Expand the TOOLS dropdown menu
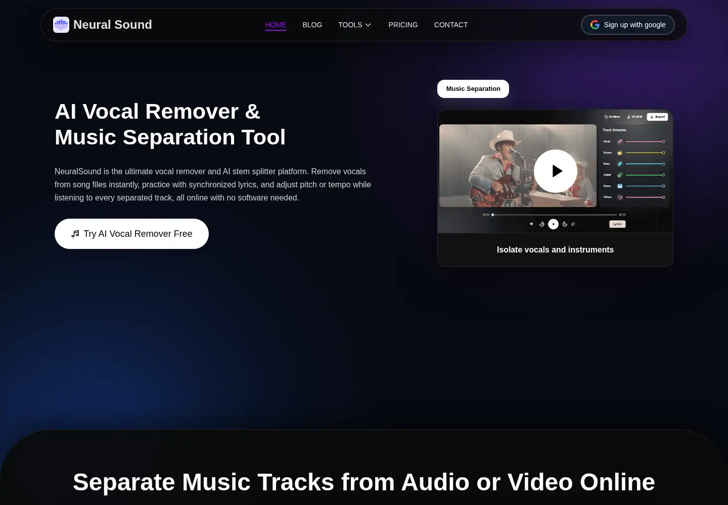728x505 pixels. [x=355, y=25]
